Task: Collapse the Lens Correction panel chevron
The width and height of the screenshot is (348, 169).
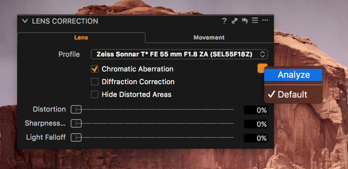Action: coord(25,21)
